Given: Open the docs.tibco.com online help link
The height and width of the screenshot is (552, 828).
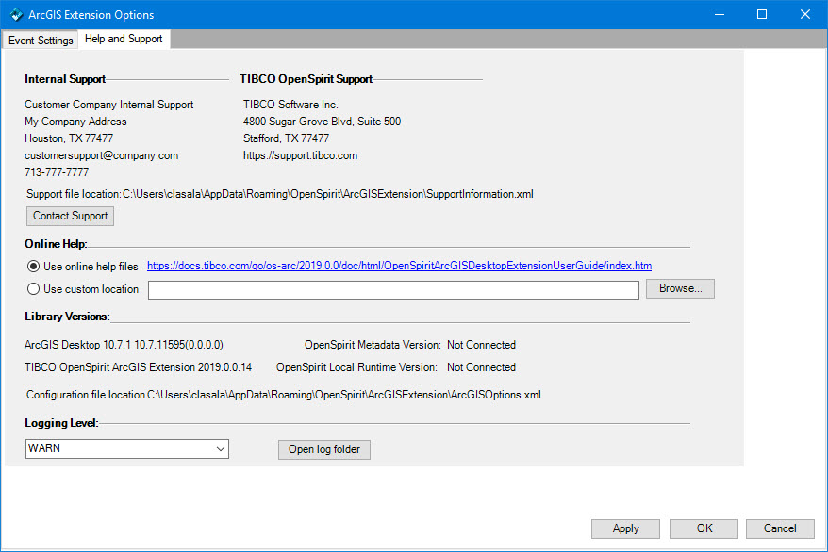Looking at the screenshot, I should coord(399,266).
